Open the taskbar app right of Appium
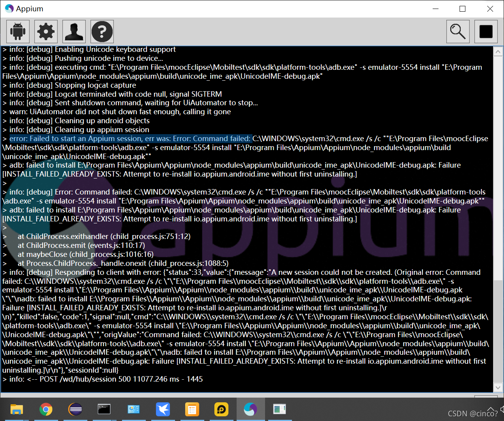504x421 pixels. coord(279,409)
